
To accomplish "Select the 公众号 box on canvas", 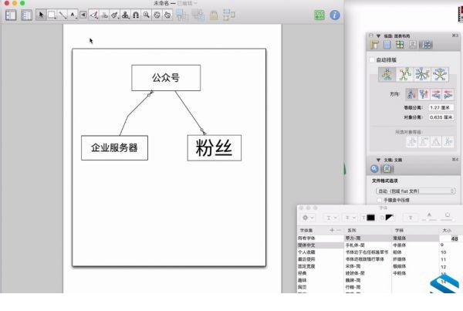I will 166,78.
